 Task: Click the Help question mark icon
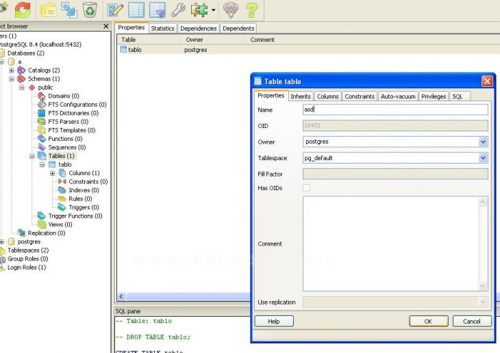[251, 10]
